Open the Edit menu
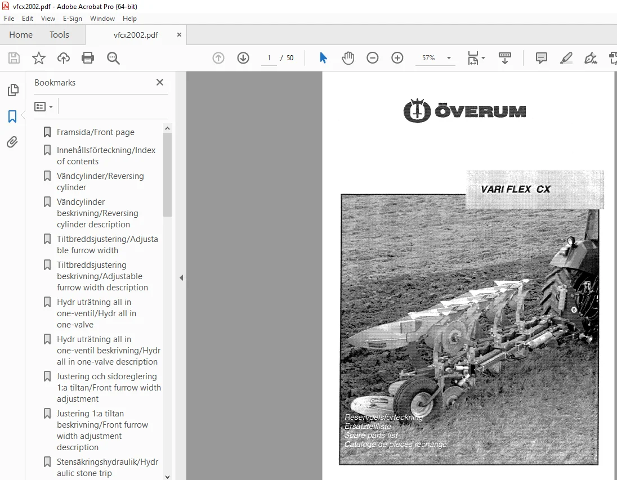 pyautogui.click(x=28, y=19)
